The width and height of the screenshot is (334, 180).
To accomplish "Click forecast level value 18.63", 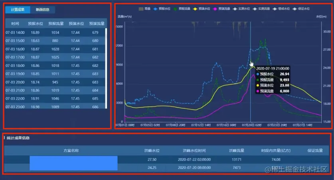I will pyautogui.click(x=35, y=41).
